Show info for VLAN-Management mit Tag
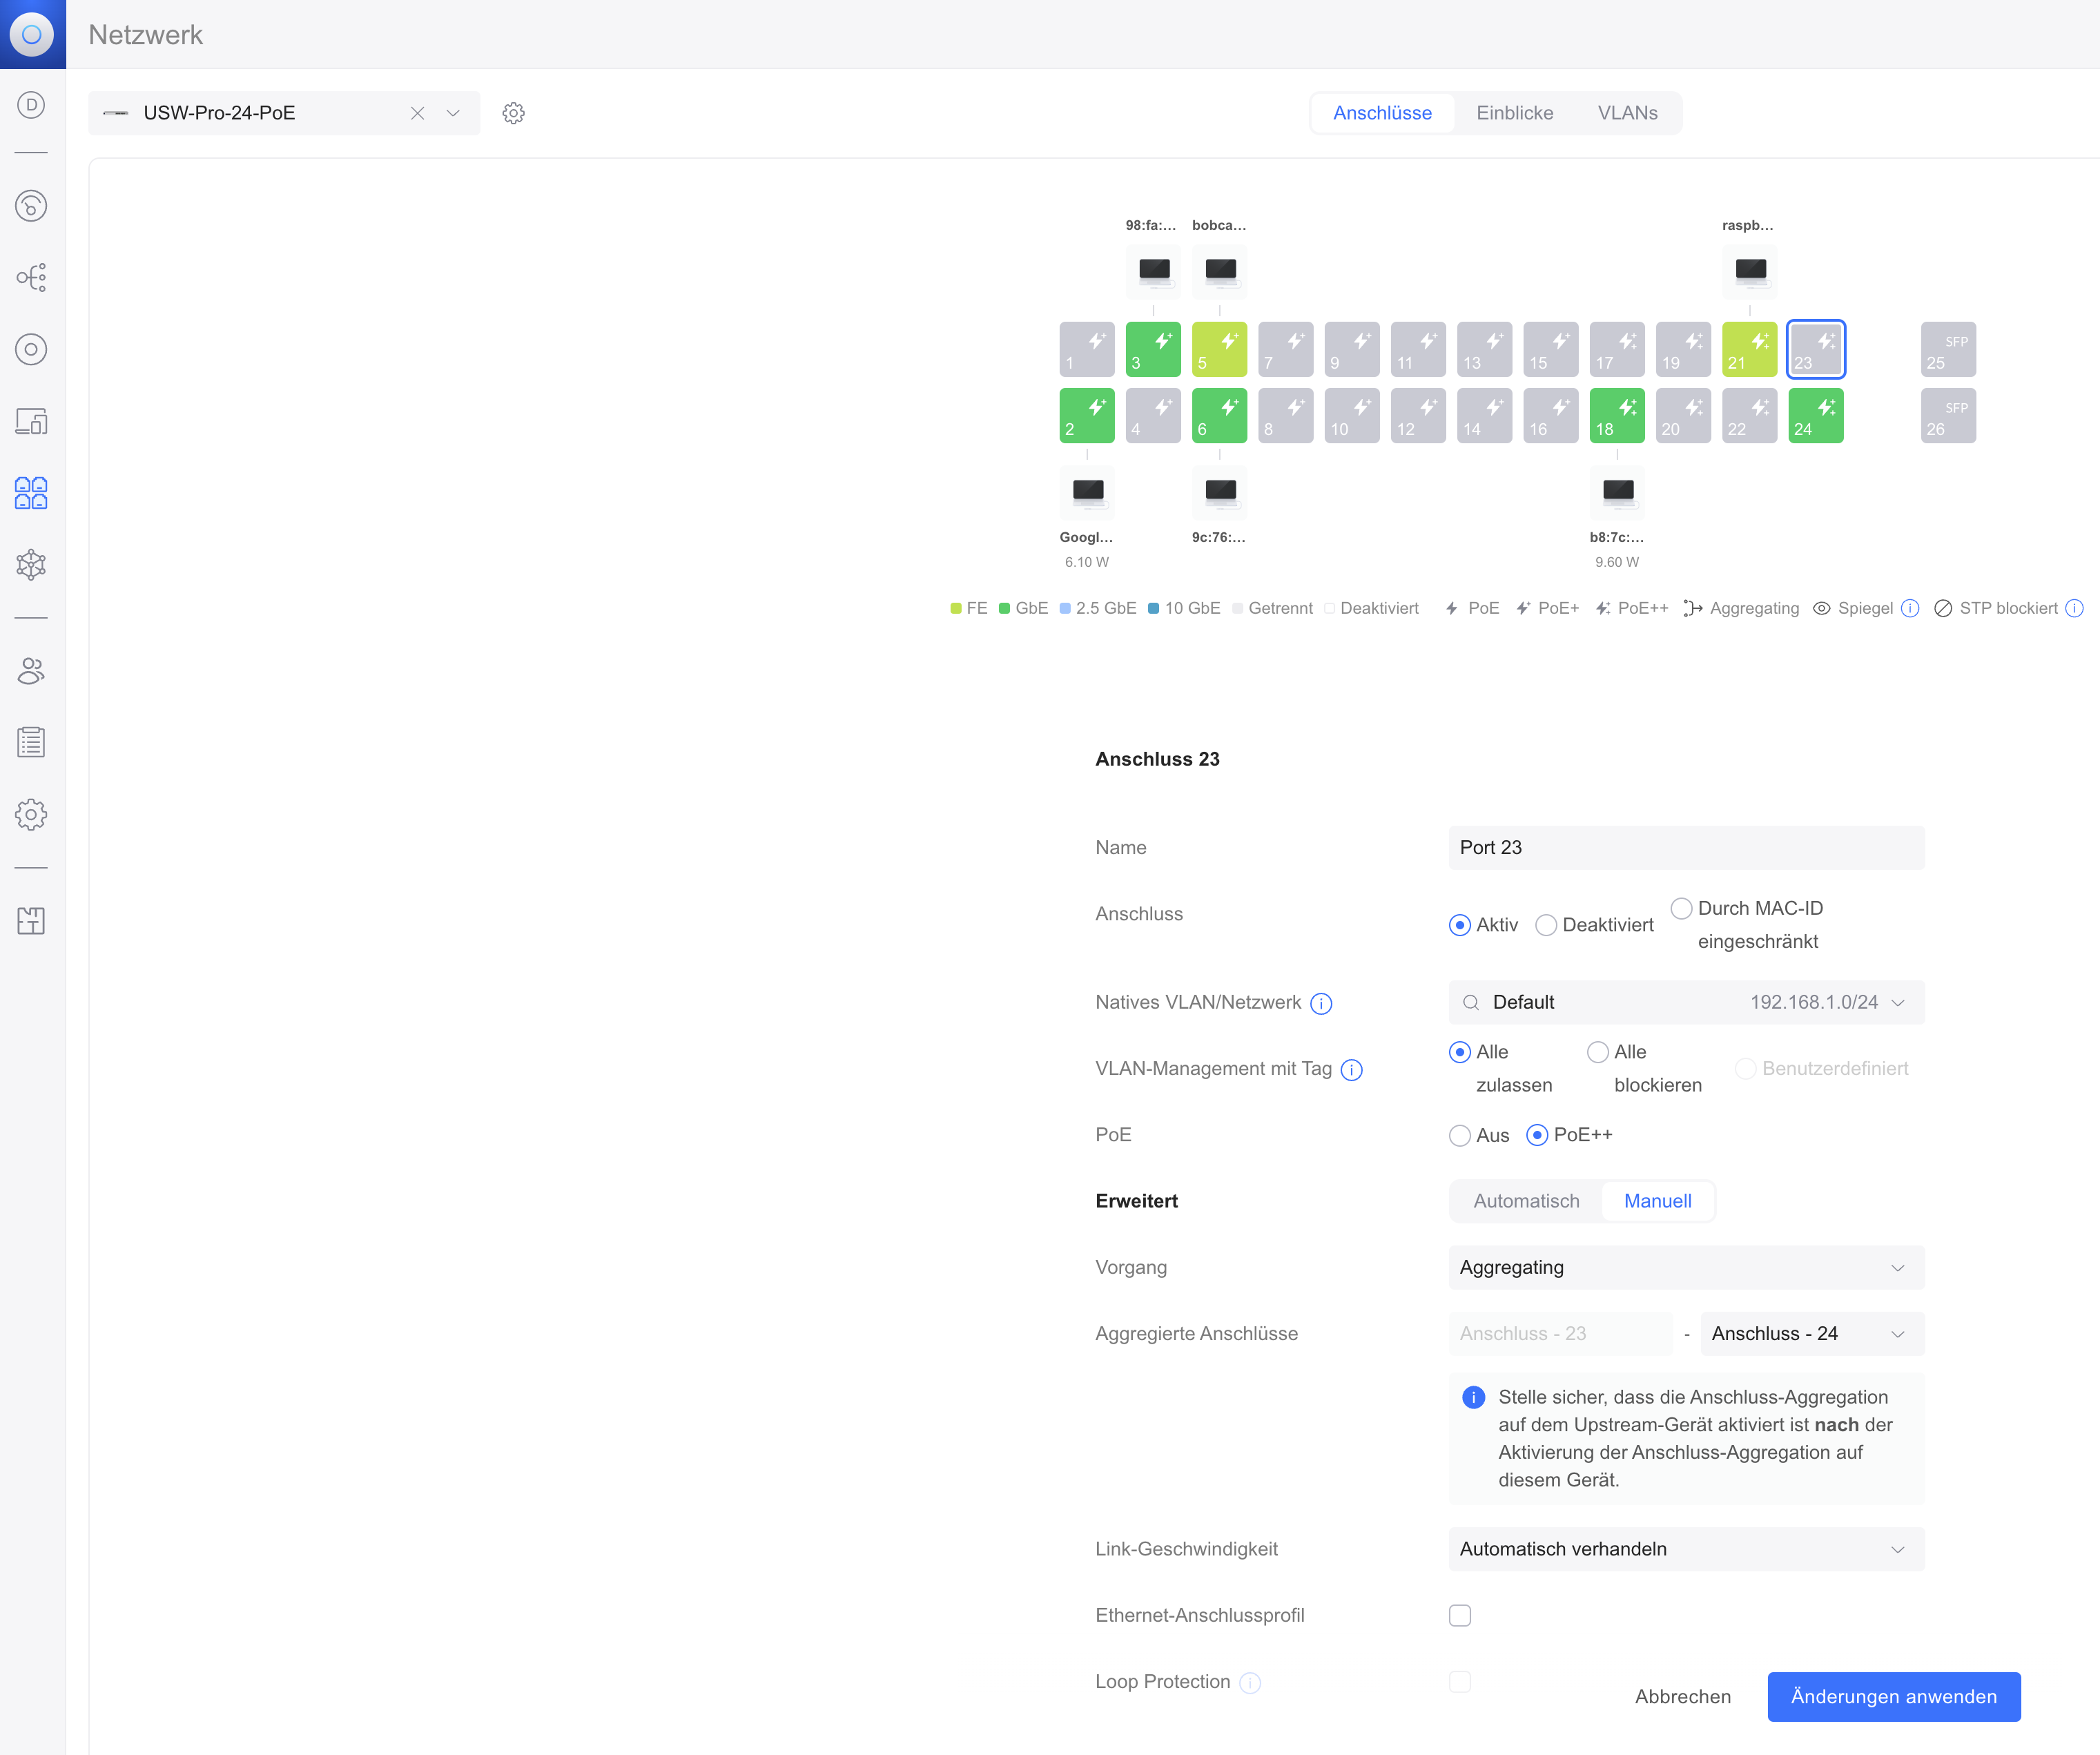 1351,1070
